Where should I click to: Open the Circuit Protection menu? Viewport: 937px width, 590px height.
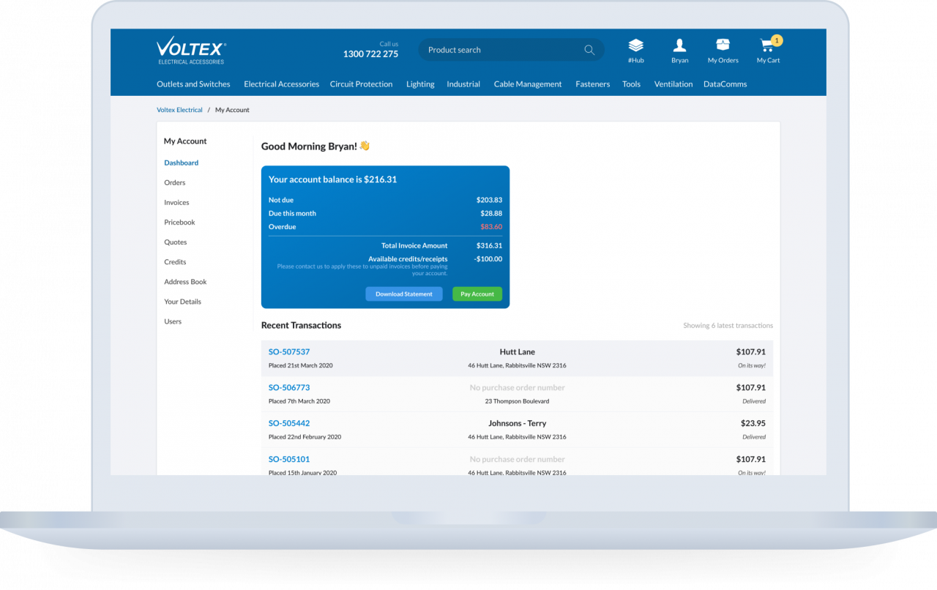coord(361,84)
